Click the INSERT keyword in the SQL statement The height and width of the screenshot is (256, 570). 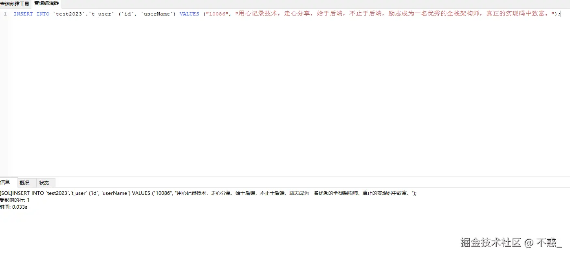23,13
